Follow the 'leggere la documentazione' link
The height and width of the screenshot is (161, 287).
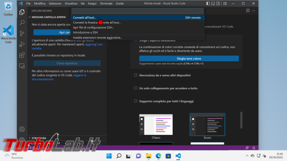click(79, 75)
